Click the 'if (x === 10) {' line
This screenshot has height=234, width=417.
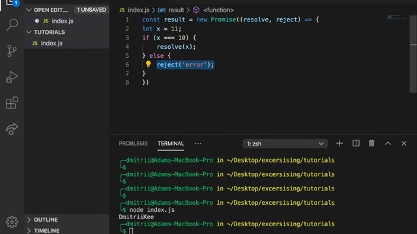(x=169, y=38)
